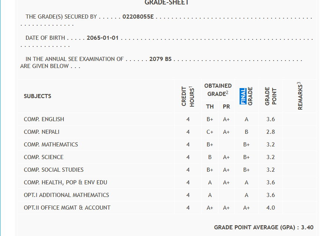Click grade point 3.2 for COMP. SCIENCE
The width and height of the screenshot is (333, 236).
click(x=271, y=157)
